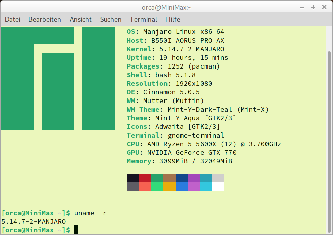The image size is (333, 235).
Task: Click the bright coral red color block
Action: (x=145, y=186)
